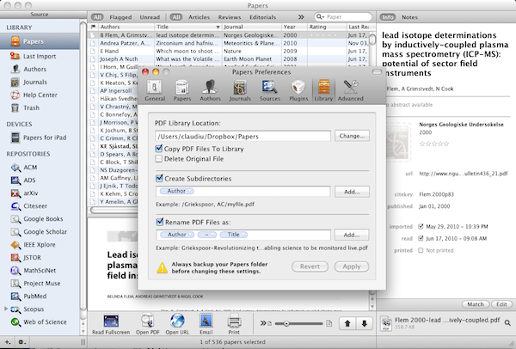
Task: Open the Sources preferences pane
Action: coord(270,90)
